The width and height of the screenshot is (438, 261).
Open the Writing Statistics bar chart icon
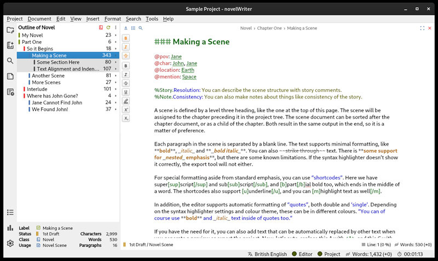tap(10, 228)
